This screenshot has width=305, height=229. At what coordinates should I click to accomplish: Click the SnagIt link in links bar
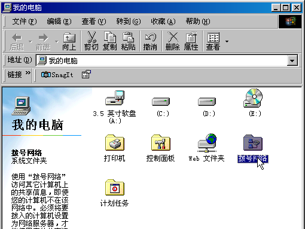tap(57, 75)
